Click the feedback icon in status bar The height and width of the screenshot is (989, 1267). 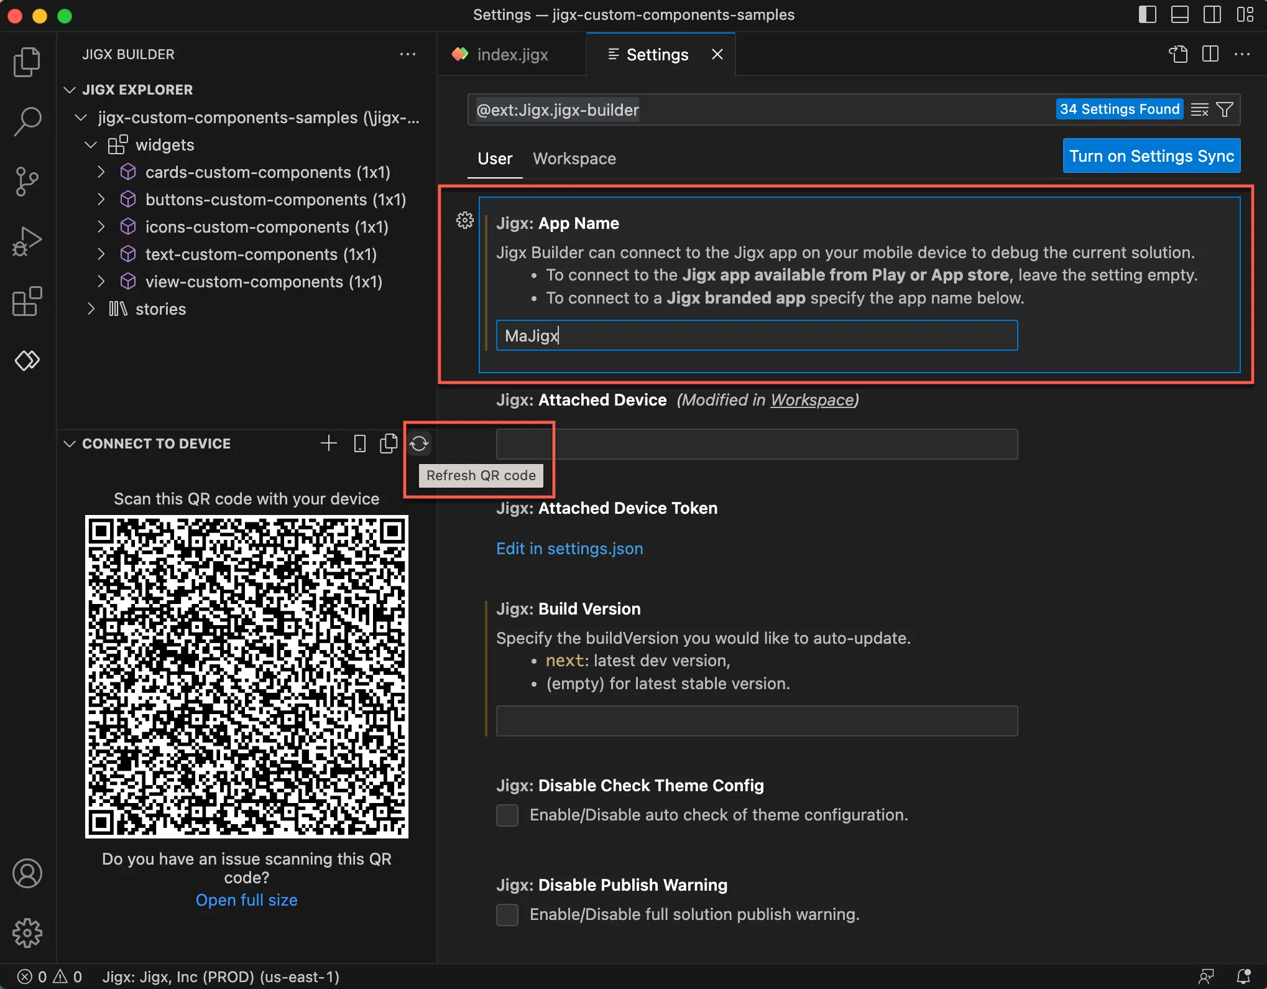point(1206,977)
